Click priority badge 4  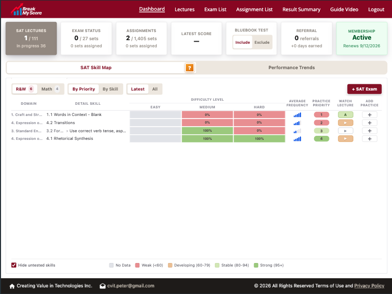[x=322, y=139]
